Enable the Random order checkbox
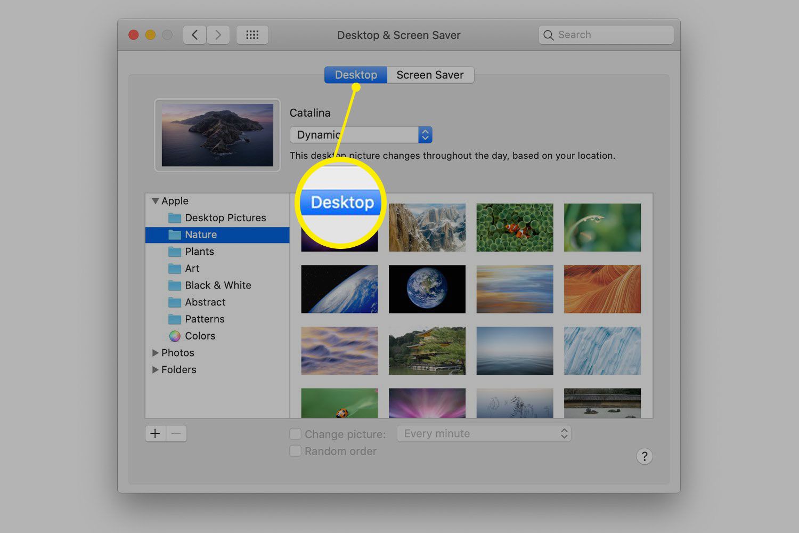 point(295,451)
